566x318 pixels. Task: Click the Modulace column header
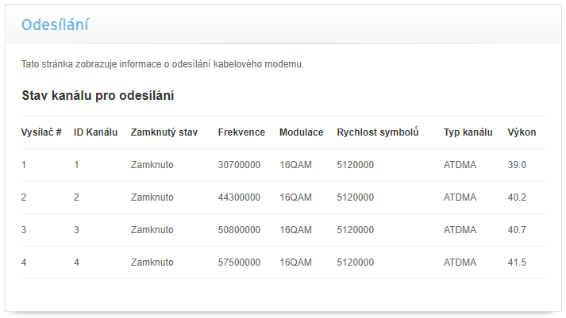coord(301,132)
